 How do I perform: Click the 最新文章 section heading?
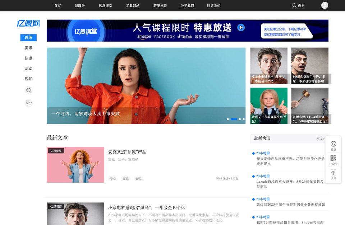[57, 138]
